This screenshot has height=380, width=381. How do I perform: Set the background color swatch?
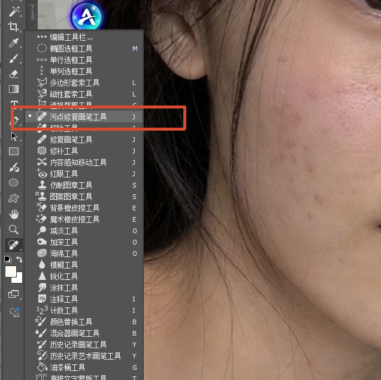point(19,279)
